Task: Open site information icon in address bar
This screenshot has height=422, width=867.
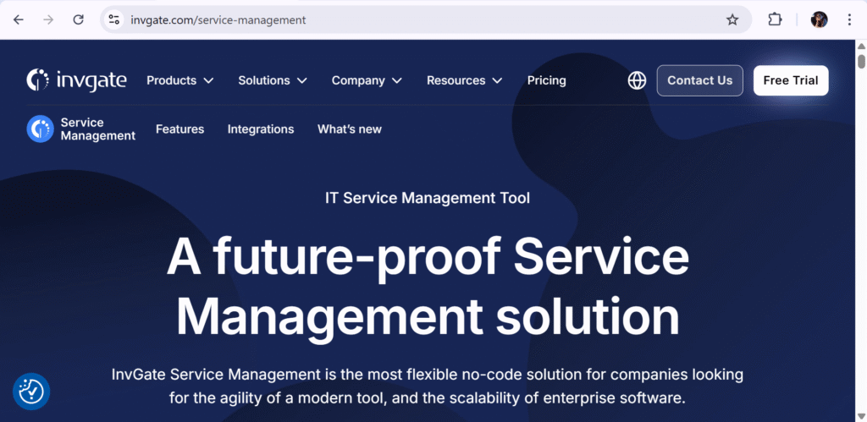Action: (114, 20)
